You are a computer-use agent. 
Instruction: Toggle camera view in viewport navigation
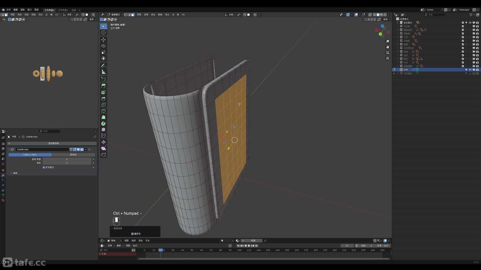tap(388, 52)
